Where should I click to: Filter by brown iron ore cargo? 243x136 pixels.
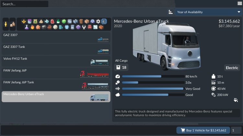click(50, 27)
